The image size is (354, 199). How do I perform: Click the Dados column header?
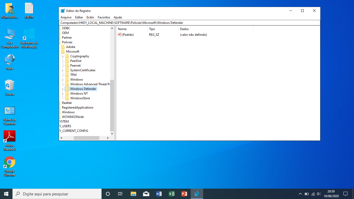(x=216, y=29)
